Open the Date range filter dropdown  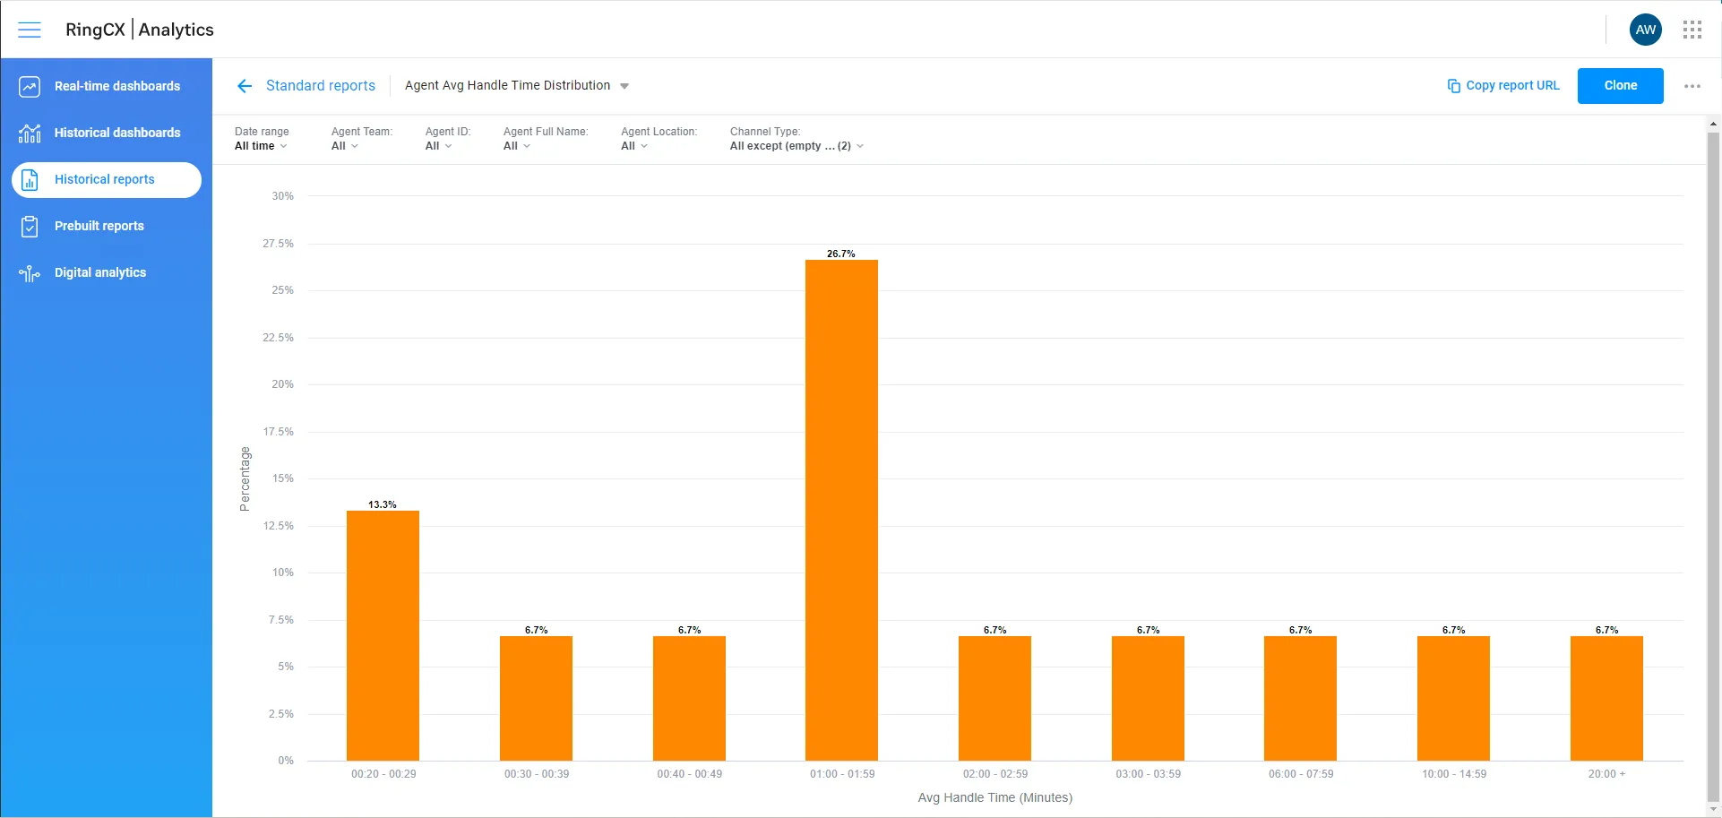click(261, 146)
